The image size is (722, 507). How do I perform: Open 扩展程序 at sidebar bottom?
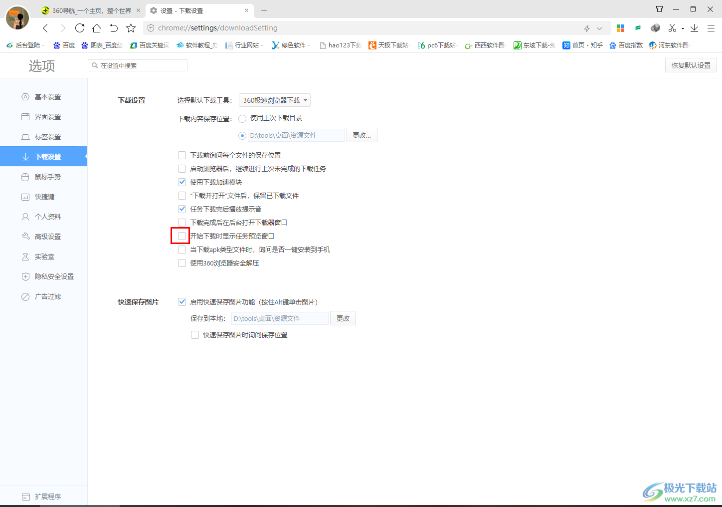pos(43,497)
